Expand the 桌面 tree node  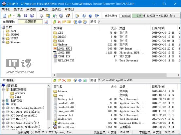(x=3, y=104)
